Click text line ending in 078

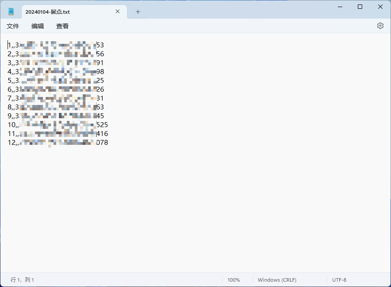point(58,142)
